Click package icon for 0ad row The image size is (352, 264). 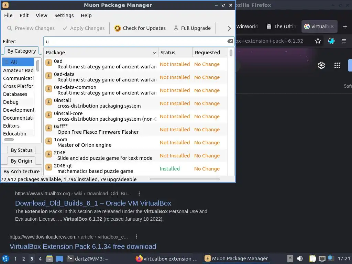(49, 63)
